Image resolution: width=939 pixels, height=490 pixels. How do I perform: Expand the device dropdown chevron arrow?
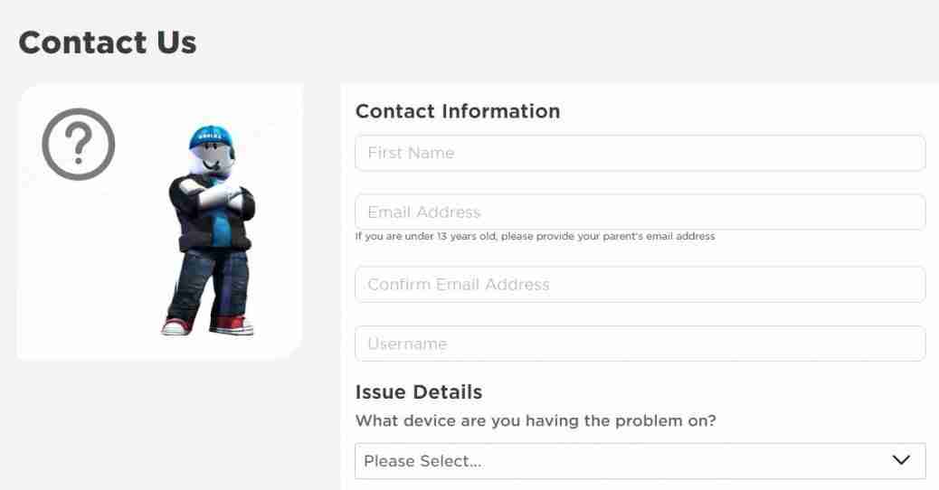click(x=901, y=460)
